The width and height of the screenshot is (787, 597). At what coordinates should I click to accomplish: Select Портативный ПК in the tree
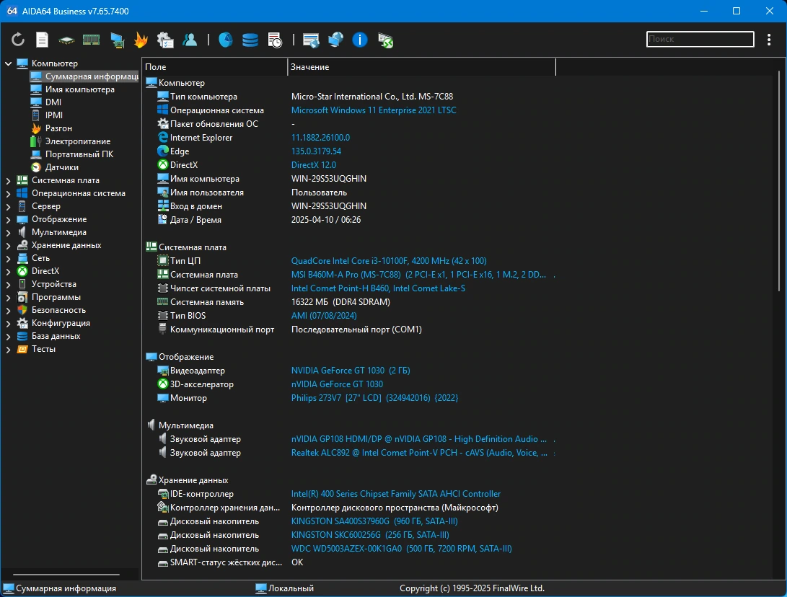tap(79, 154)
